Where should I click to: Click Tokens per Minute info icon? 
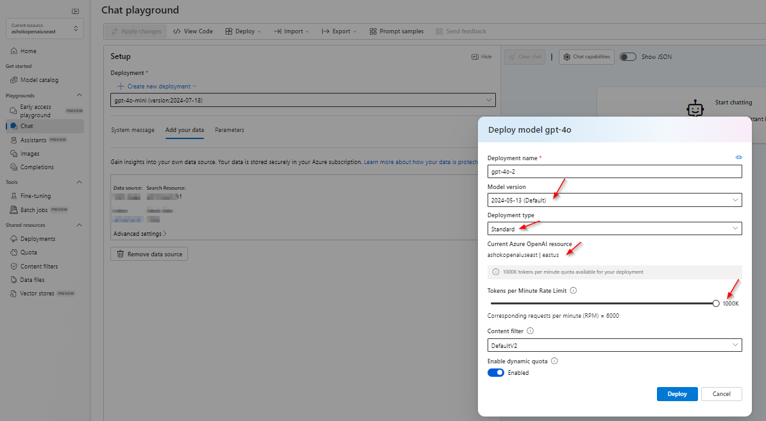[x=574, y=290]
